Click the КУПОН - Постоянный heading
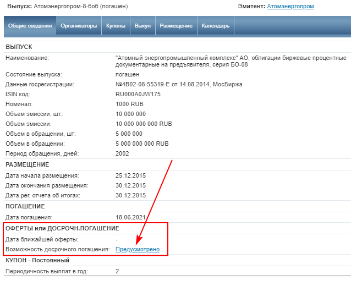 36,260
